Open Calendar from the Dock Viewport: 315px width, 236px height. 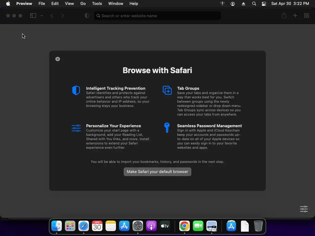(x=97, y=226)
